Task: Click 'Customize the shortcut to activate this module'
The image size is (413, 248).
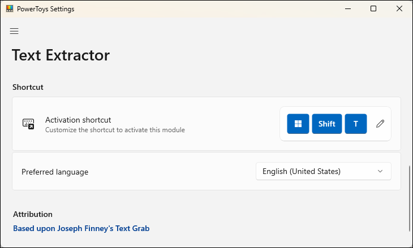Action: (x=115, y=130)
